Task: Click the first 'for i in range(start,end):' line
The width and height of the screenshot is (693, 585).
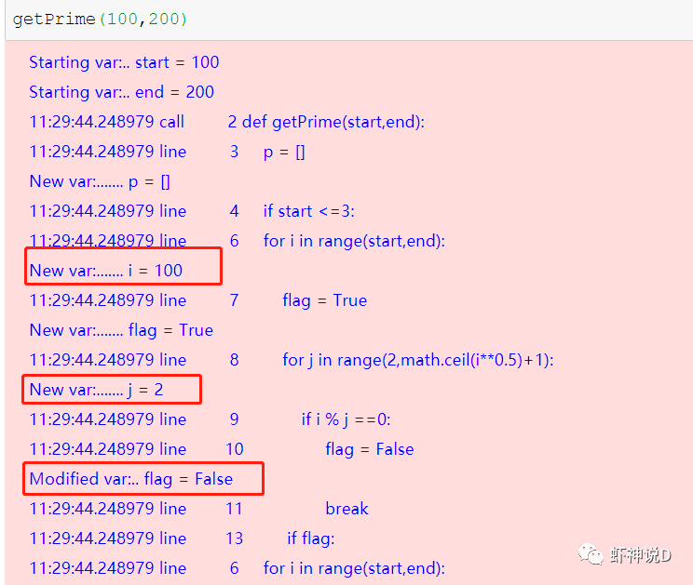Action: 237,241
